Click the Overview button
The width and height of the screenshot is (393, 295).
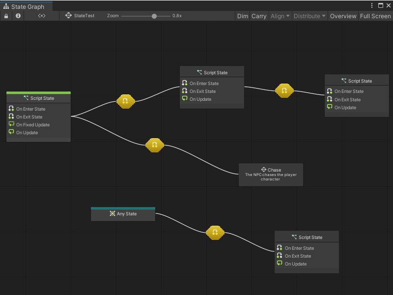(343, 16)
